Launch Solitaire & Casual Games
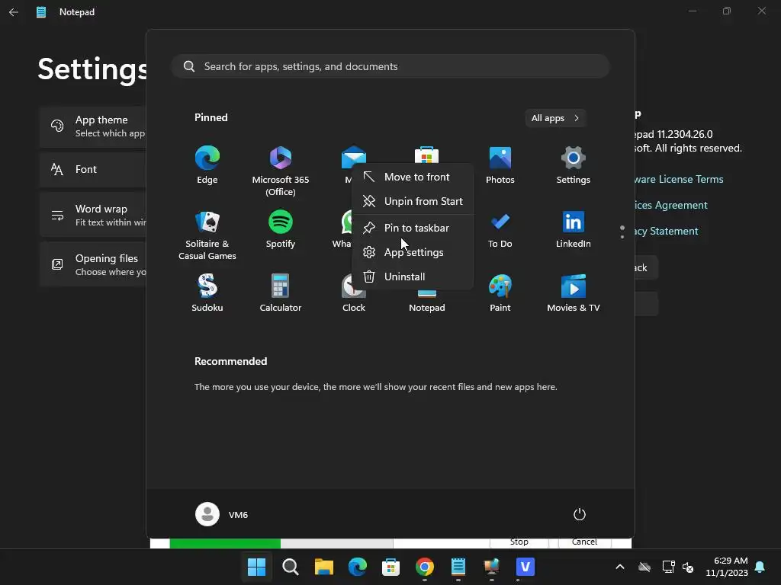Screen dimensions: 781x585 coord(207,235)
